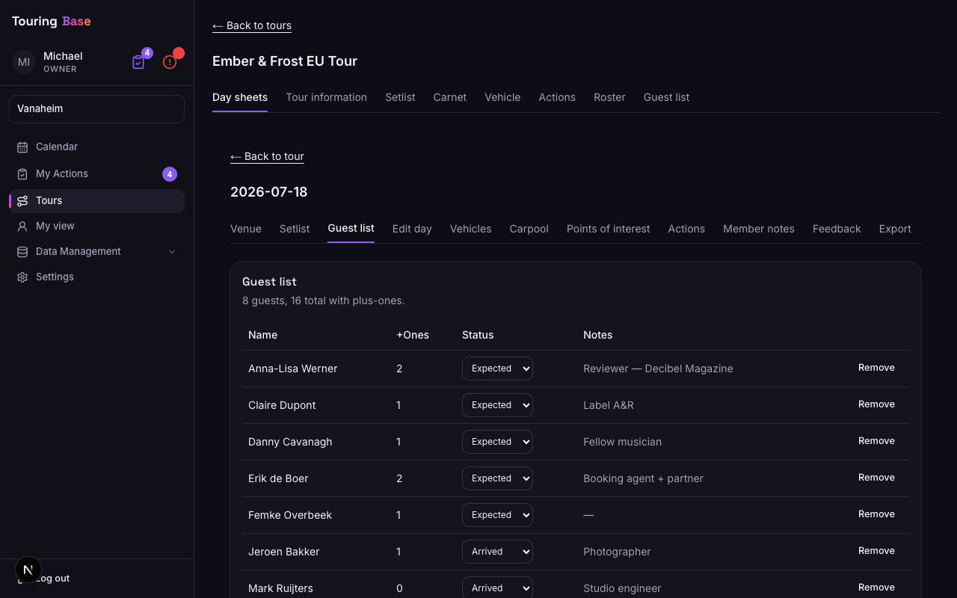Remove Jeroen Bakker from the guest list

pos(876,551)
